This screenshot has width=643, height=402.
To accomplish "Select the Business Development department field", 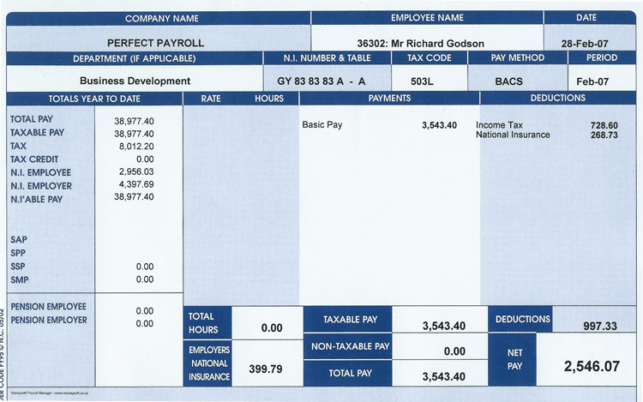I will [x=135, y=81].
